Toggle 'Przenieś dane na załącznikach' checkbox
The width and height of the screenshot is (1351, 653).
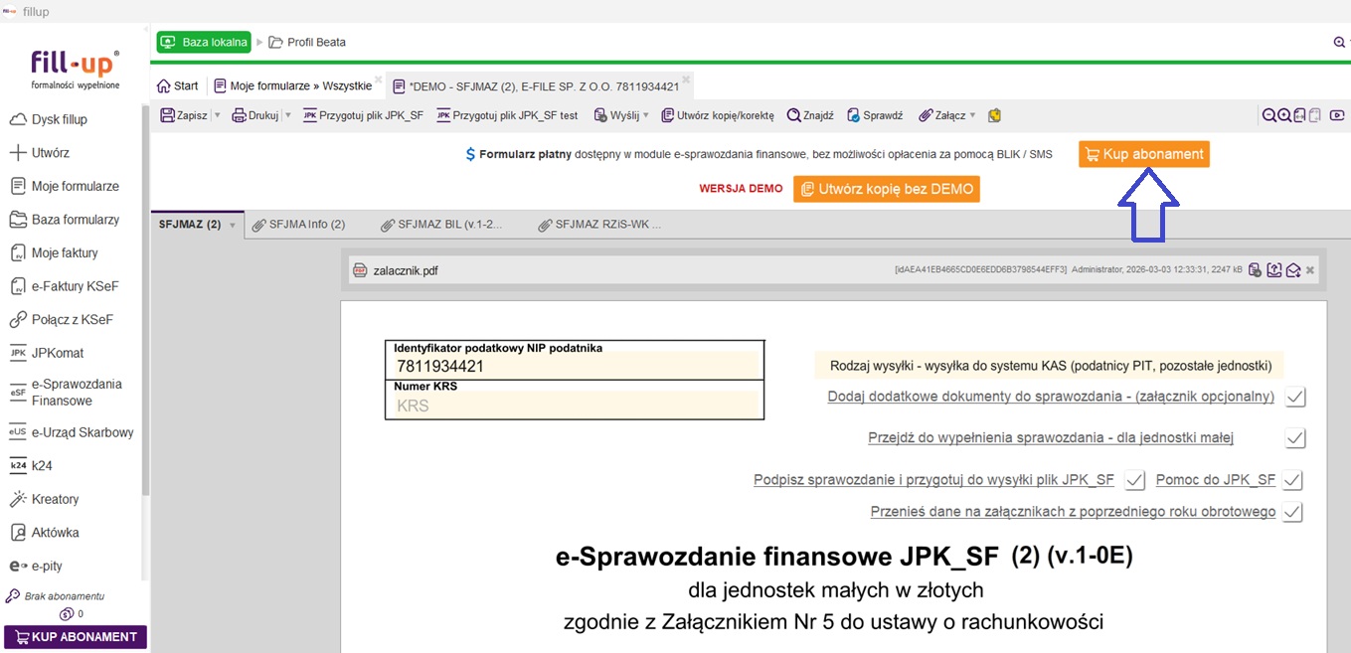pyautogui.click(x=1291, y=513)
